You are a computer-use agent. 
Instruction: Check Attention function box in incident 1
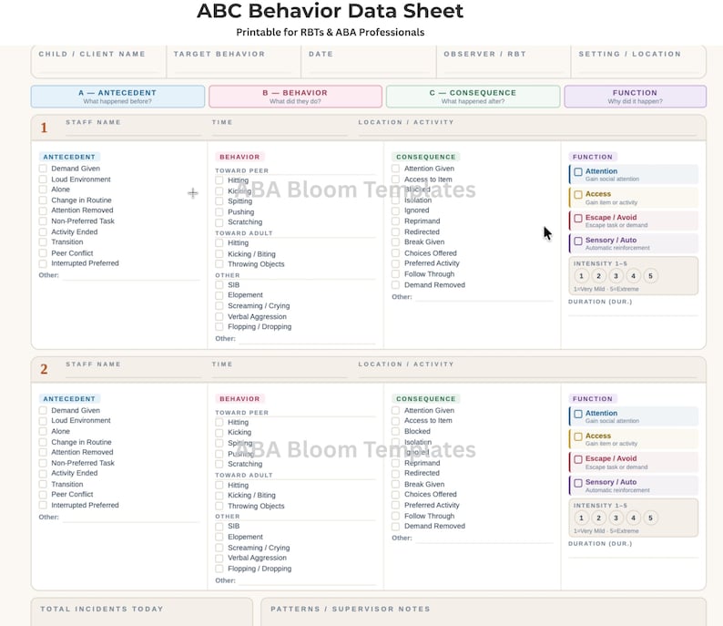(578, 172)
